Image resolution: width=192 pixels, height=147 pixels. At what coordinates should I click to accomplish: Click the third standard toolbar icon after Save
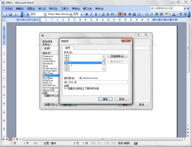[15, 14]
